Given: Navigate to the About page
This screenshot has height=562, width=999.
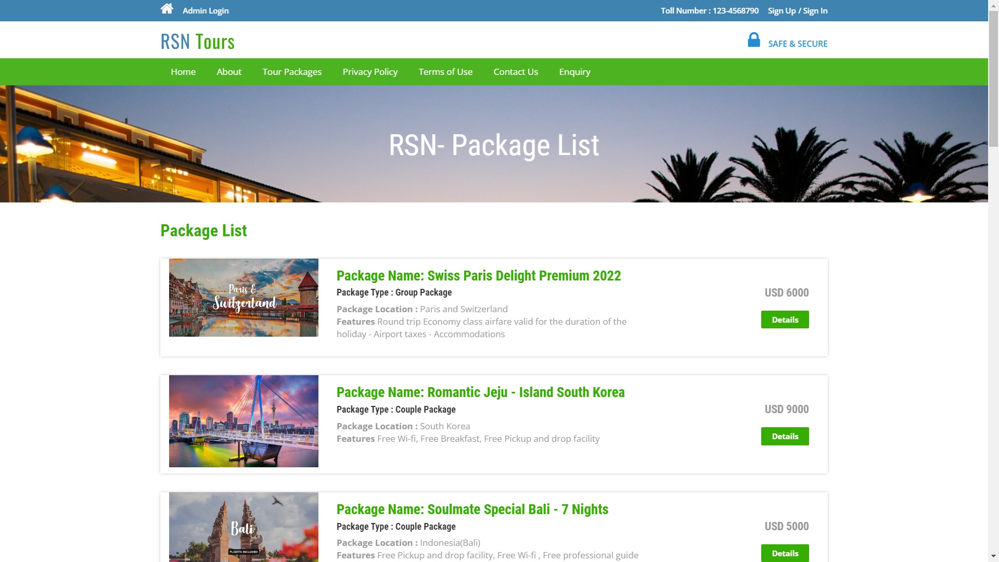Looking at the screenshot, I should [228, 71].
